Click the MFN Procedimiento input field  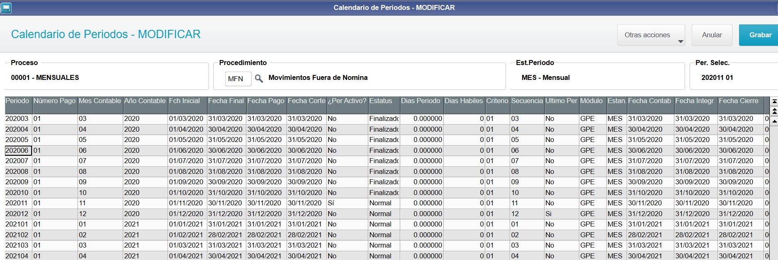238,79
